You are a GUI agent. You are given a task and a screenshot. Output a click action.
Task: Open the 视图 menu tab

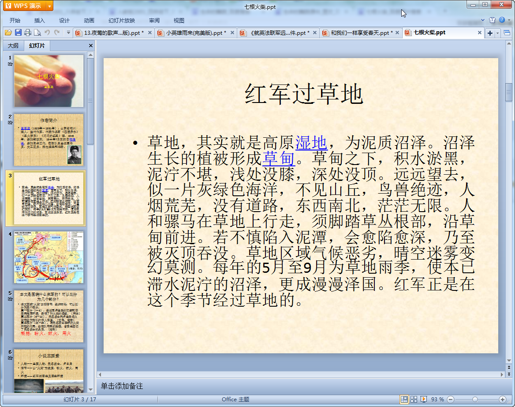(179, 20)
